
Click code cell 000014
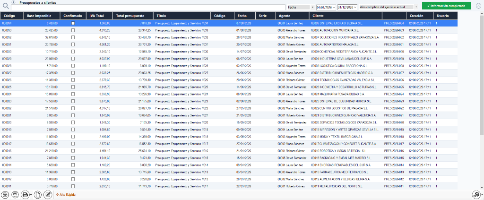(7, 165)
